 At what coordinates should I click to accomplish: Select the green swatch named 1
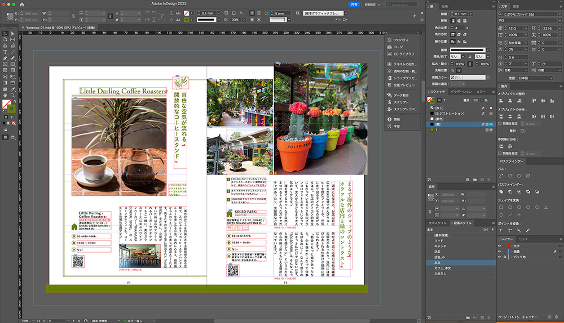[461, 130]
